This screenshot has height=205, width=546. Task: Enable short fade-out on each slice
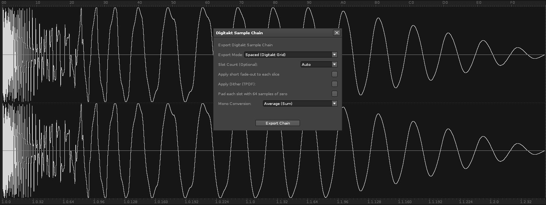pyautogui.click(x=334, y=74)
